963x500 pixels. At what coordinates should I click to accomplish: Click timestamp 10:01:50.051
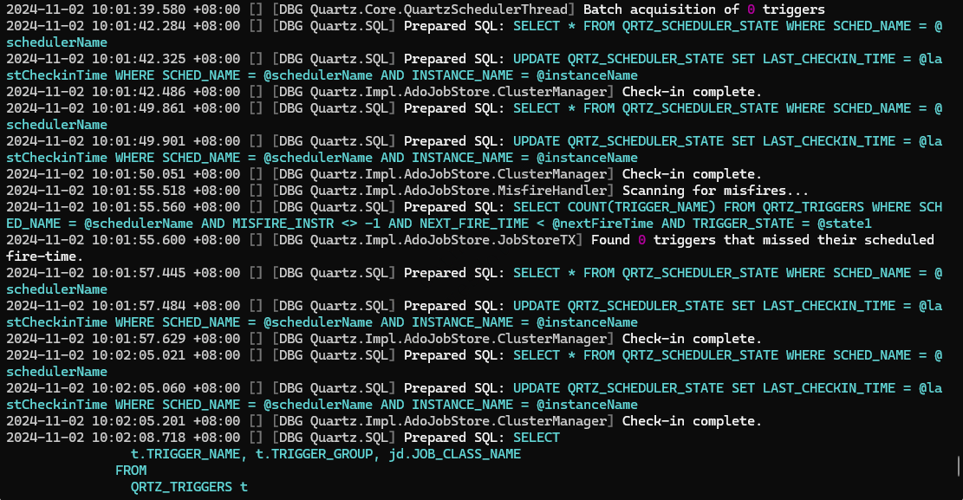(139, 174)
